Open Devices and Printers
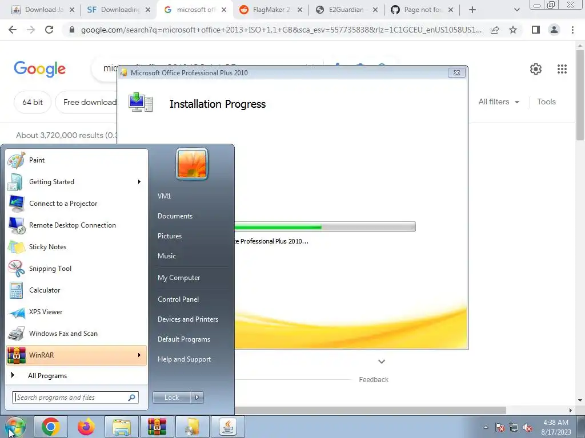The image size is (585, 438). click(x=188, y=319)
